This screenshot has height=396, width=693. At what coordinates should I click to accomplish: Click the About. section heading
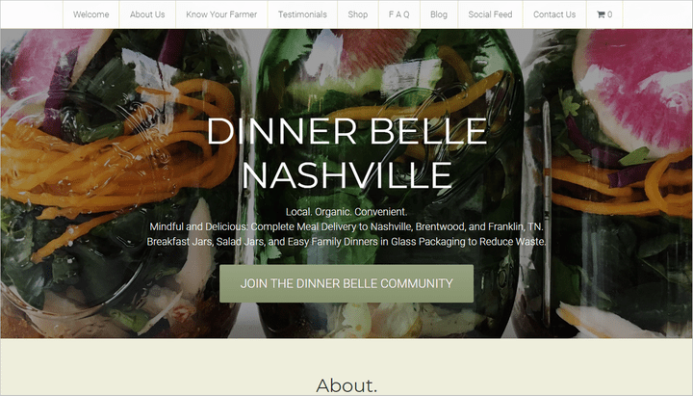(x=346, y=385)
